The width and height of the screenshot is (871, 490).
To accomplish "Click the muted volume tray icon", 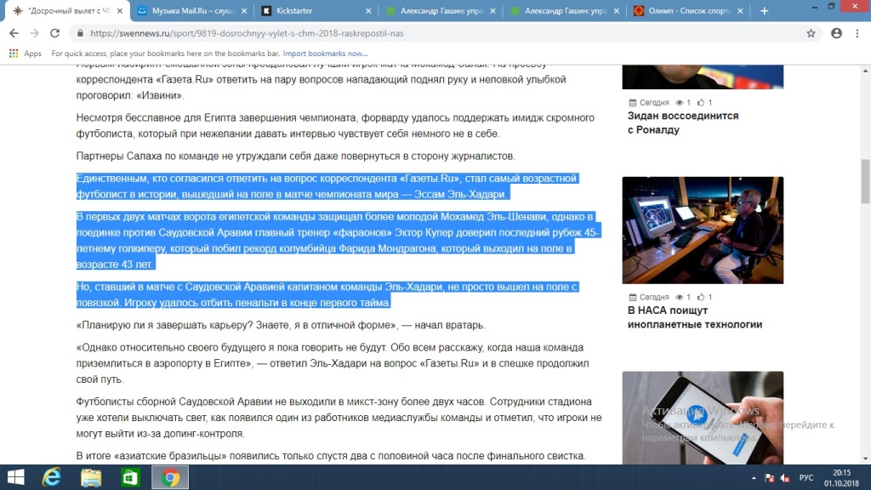I will (785, 478).
